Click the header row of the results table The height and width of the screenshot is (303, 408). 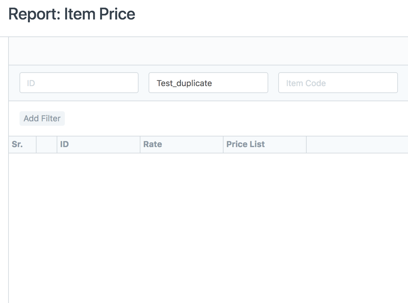[x=204, y=144]
